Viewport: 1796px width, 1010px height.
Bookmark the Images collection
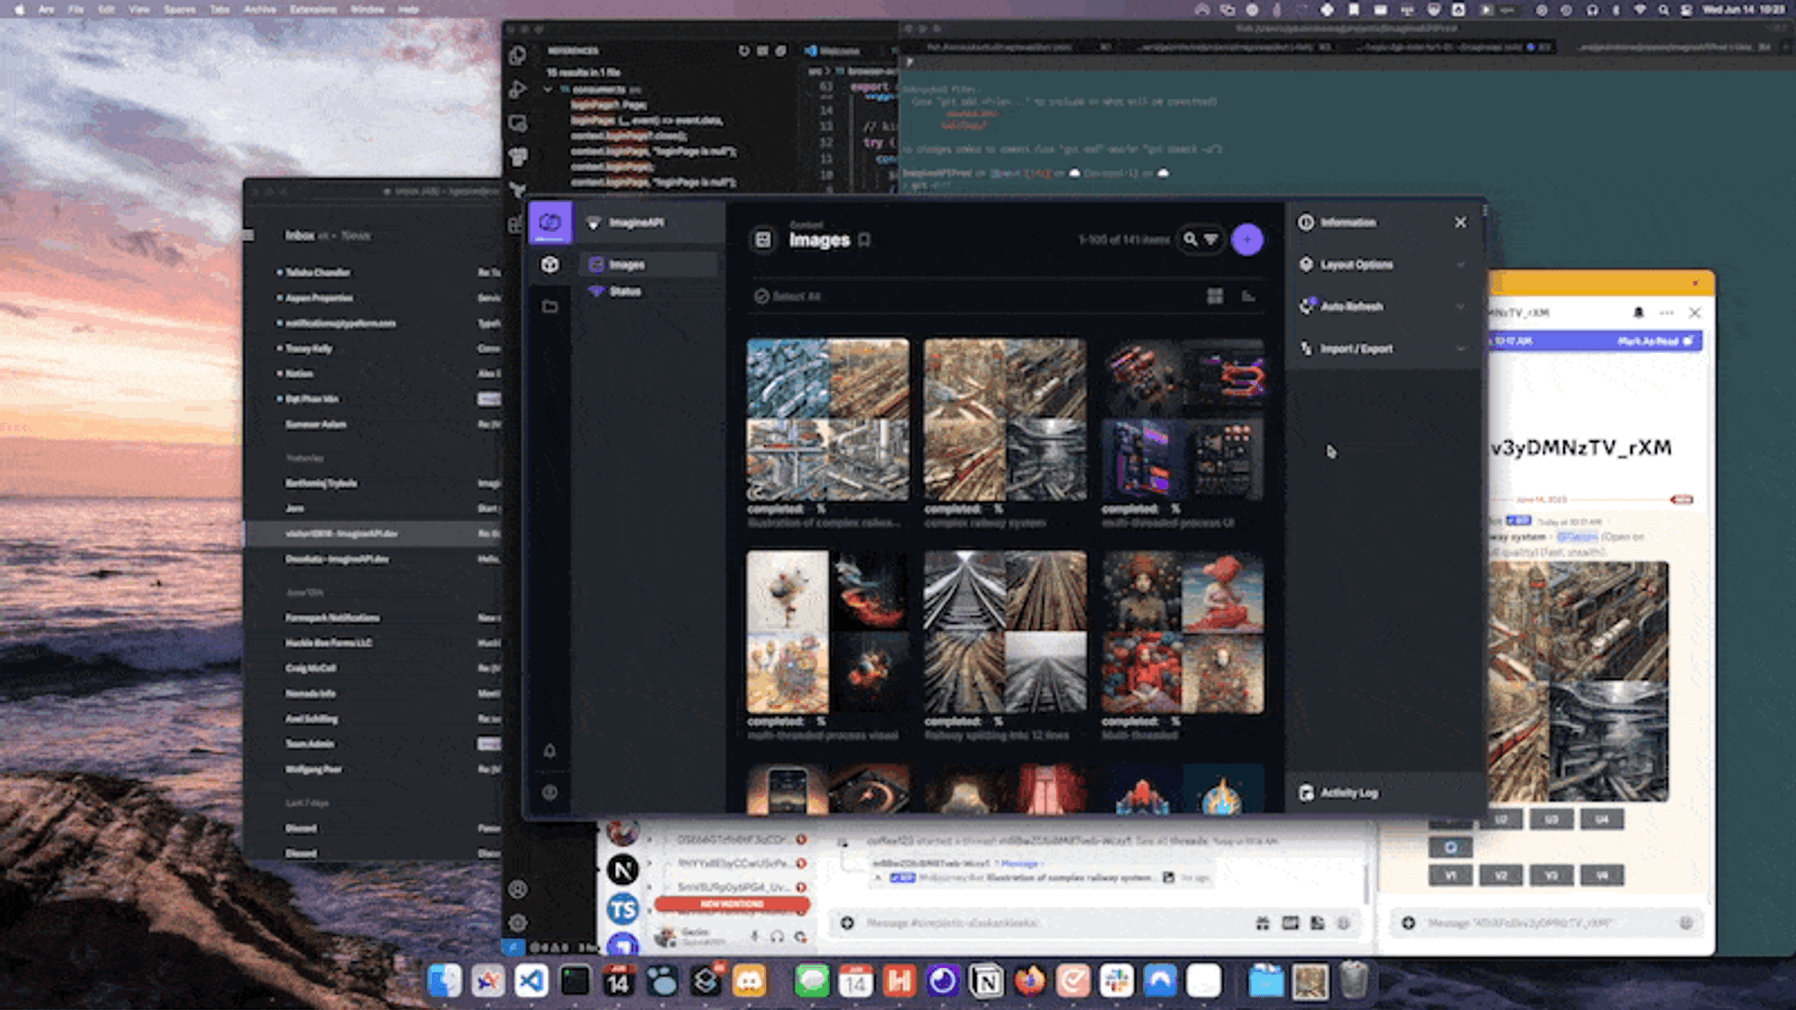point(864,240)
